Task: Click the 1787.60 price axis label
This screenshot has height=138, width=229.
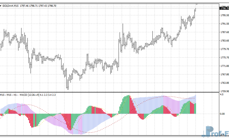Action: 225,32
